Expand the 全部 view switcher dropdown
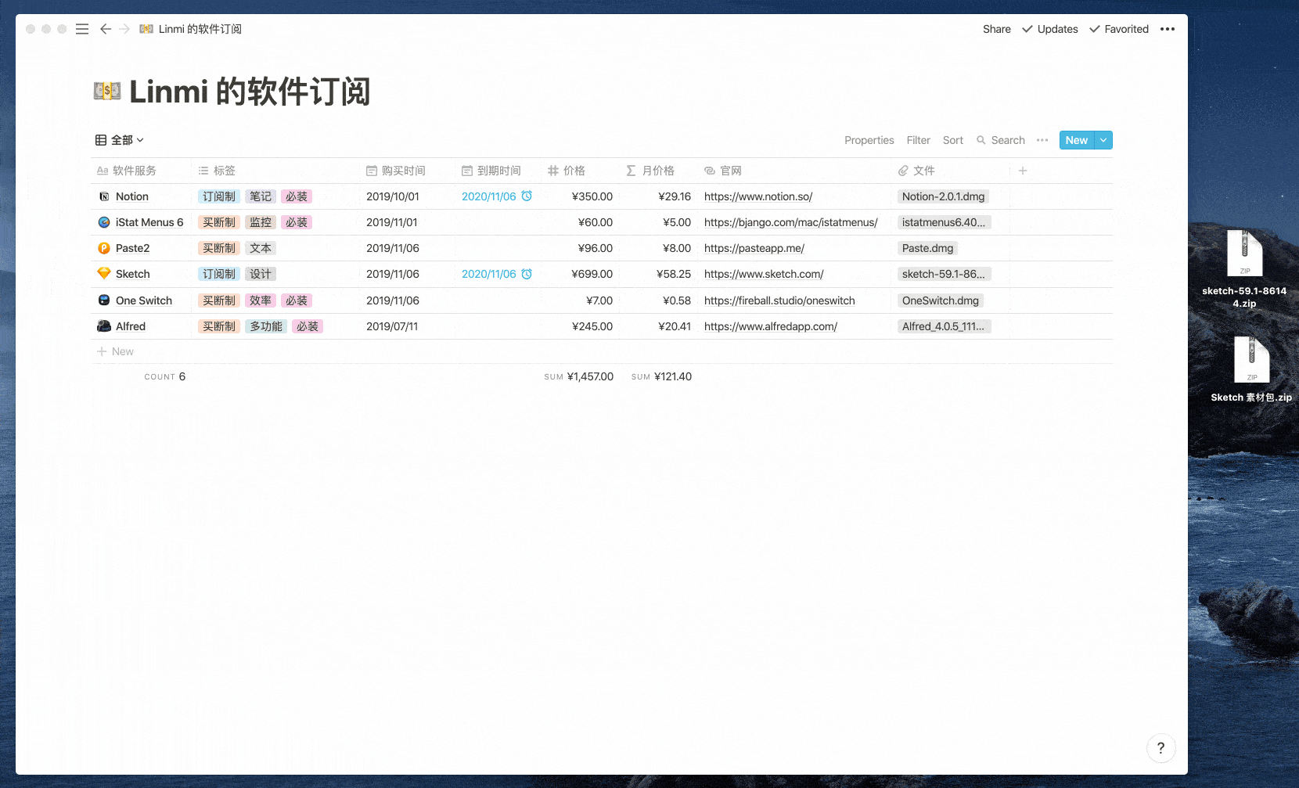The width and height of the screenshot is (1299, 788). click(x=120, y=140)
